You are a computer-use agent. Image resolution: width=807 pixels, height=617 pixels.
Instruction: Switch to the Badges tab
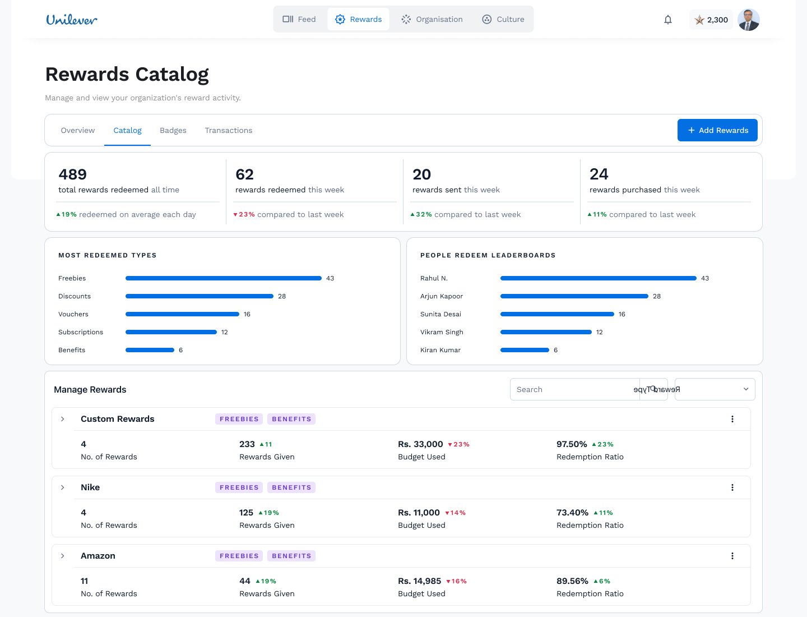coord(173,130)
